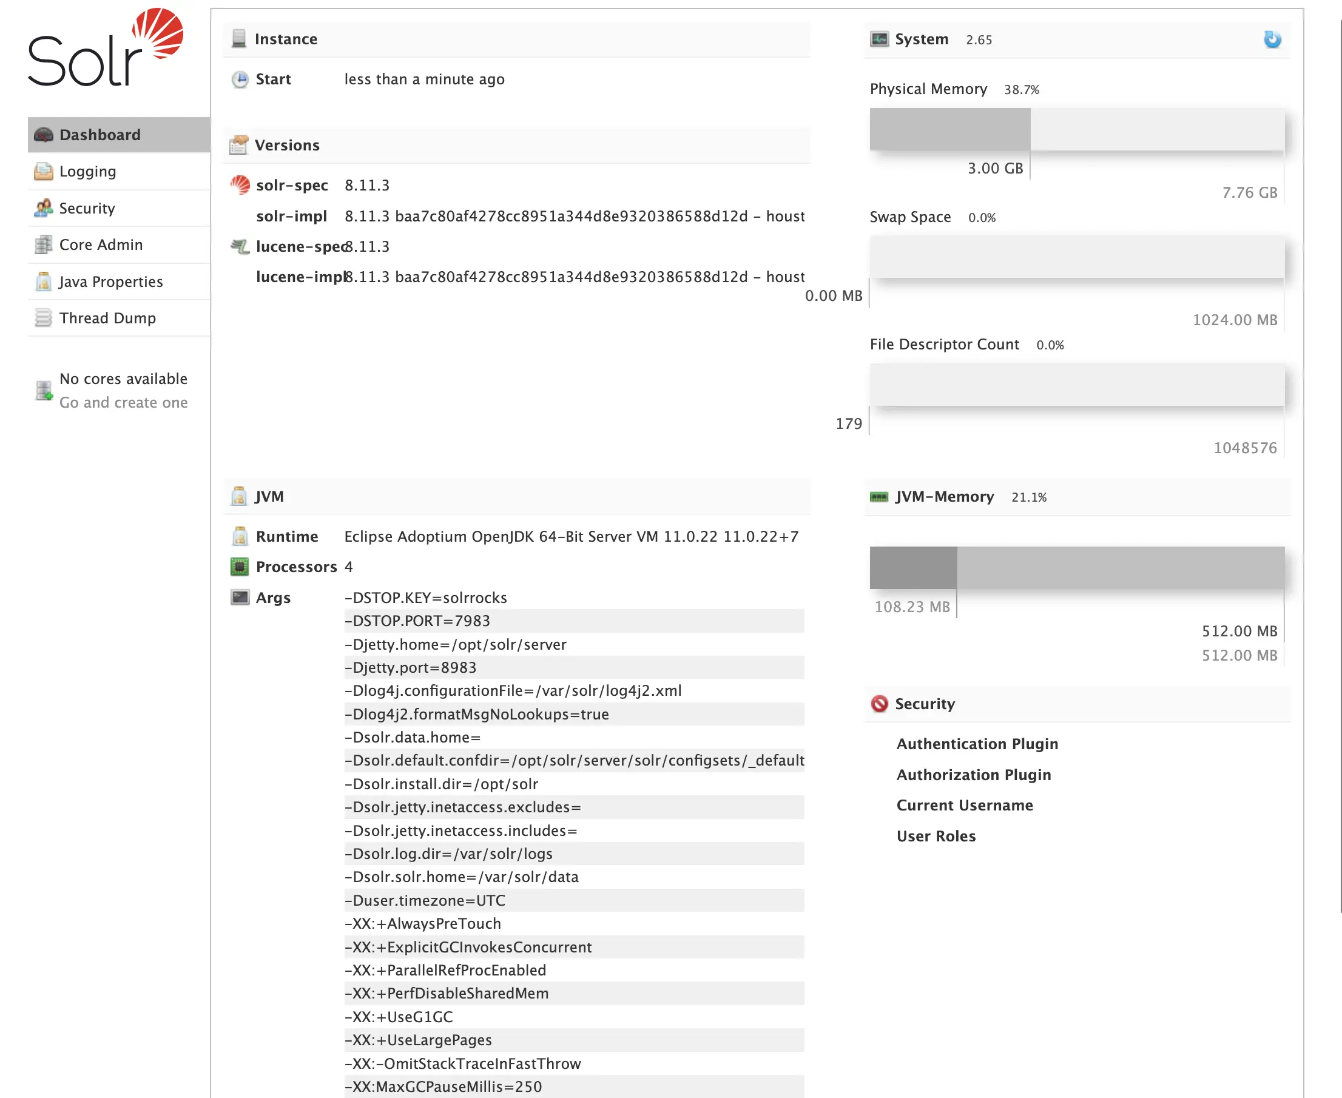Click the -Duser.timezone=UTC argument

click(575, 901)
